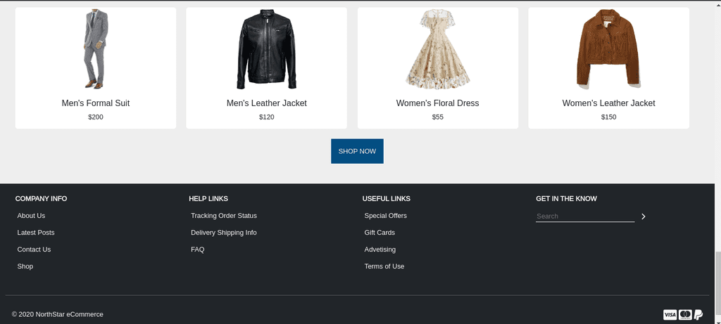This screenshot has width=721, height=324.
Task: Focus the footer Search input field
Action: (585, 216)
